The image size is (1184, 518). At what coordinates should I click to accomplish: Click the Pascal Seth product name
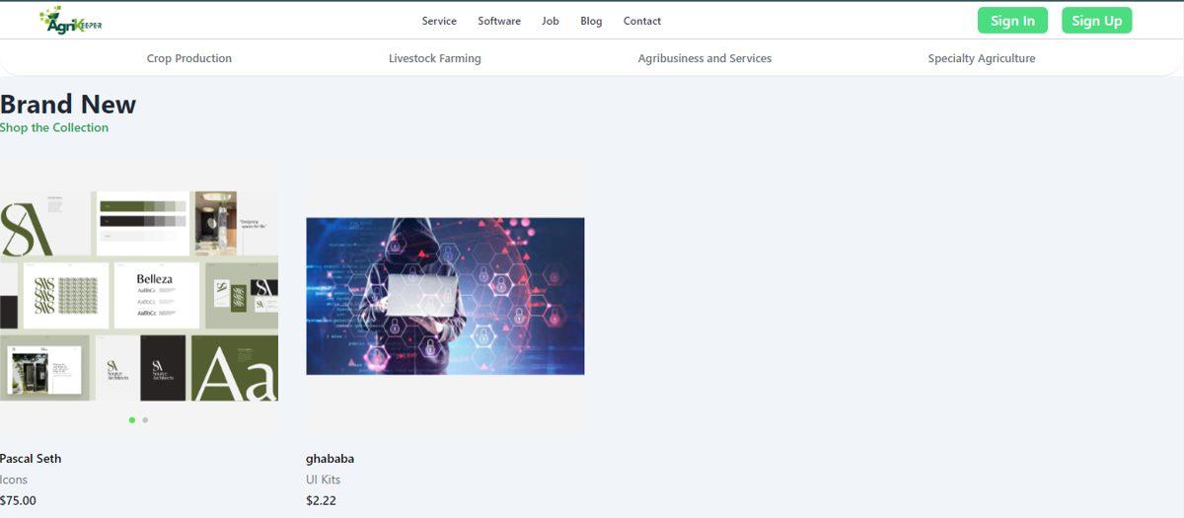pos(31,459)
